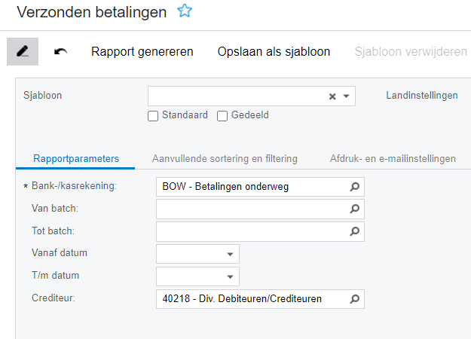This screenshot has width=471, height=339.
Task: Switch to Aanvullende sortering en filtering tab
Action: pyautogui.click(x=225, y=158)
